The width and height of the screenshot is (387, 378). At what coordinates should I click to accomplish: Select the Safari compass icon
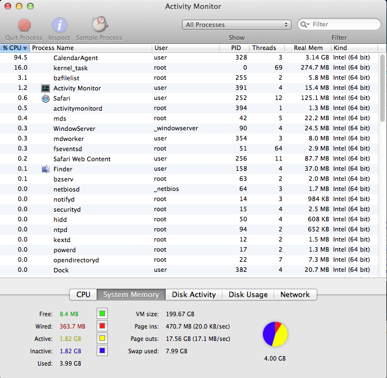tap(45, 98)
